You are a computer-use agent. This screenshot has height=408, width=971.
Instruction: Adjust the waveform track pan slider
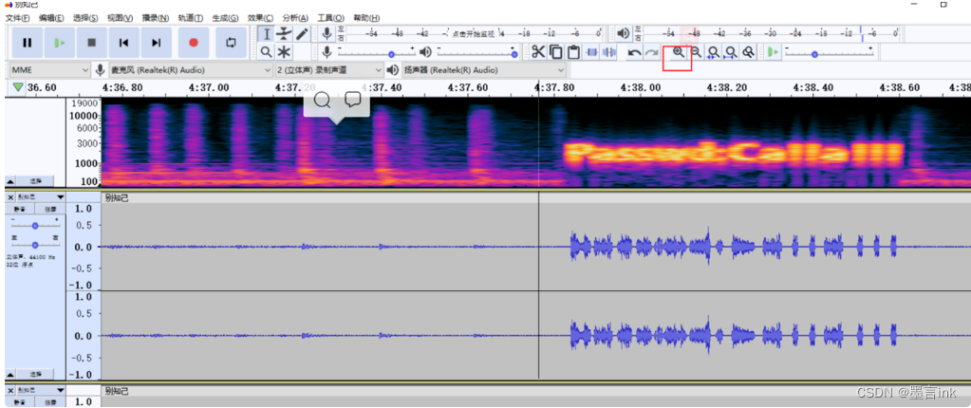[35, 245]
